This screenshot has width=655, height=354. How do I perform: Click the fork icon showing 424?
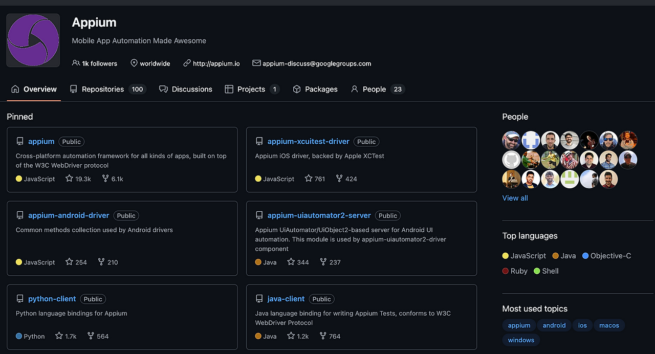[339, 179]
